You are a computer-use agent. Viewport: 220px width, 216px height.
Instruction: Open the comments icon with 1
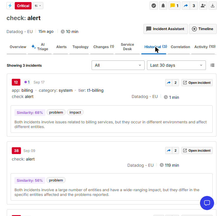point(174,6)
